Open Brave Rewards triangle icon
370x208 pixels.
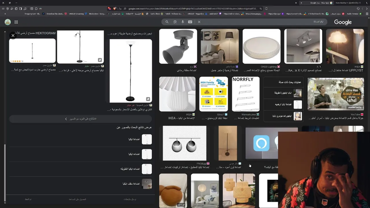click(109, 9)
